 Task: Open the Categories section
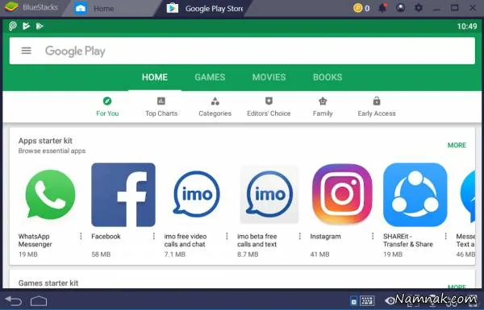(x=215, y=106)
